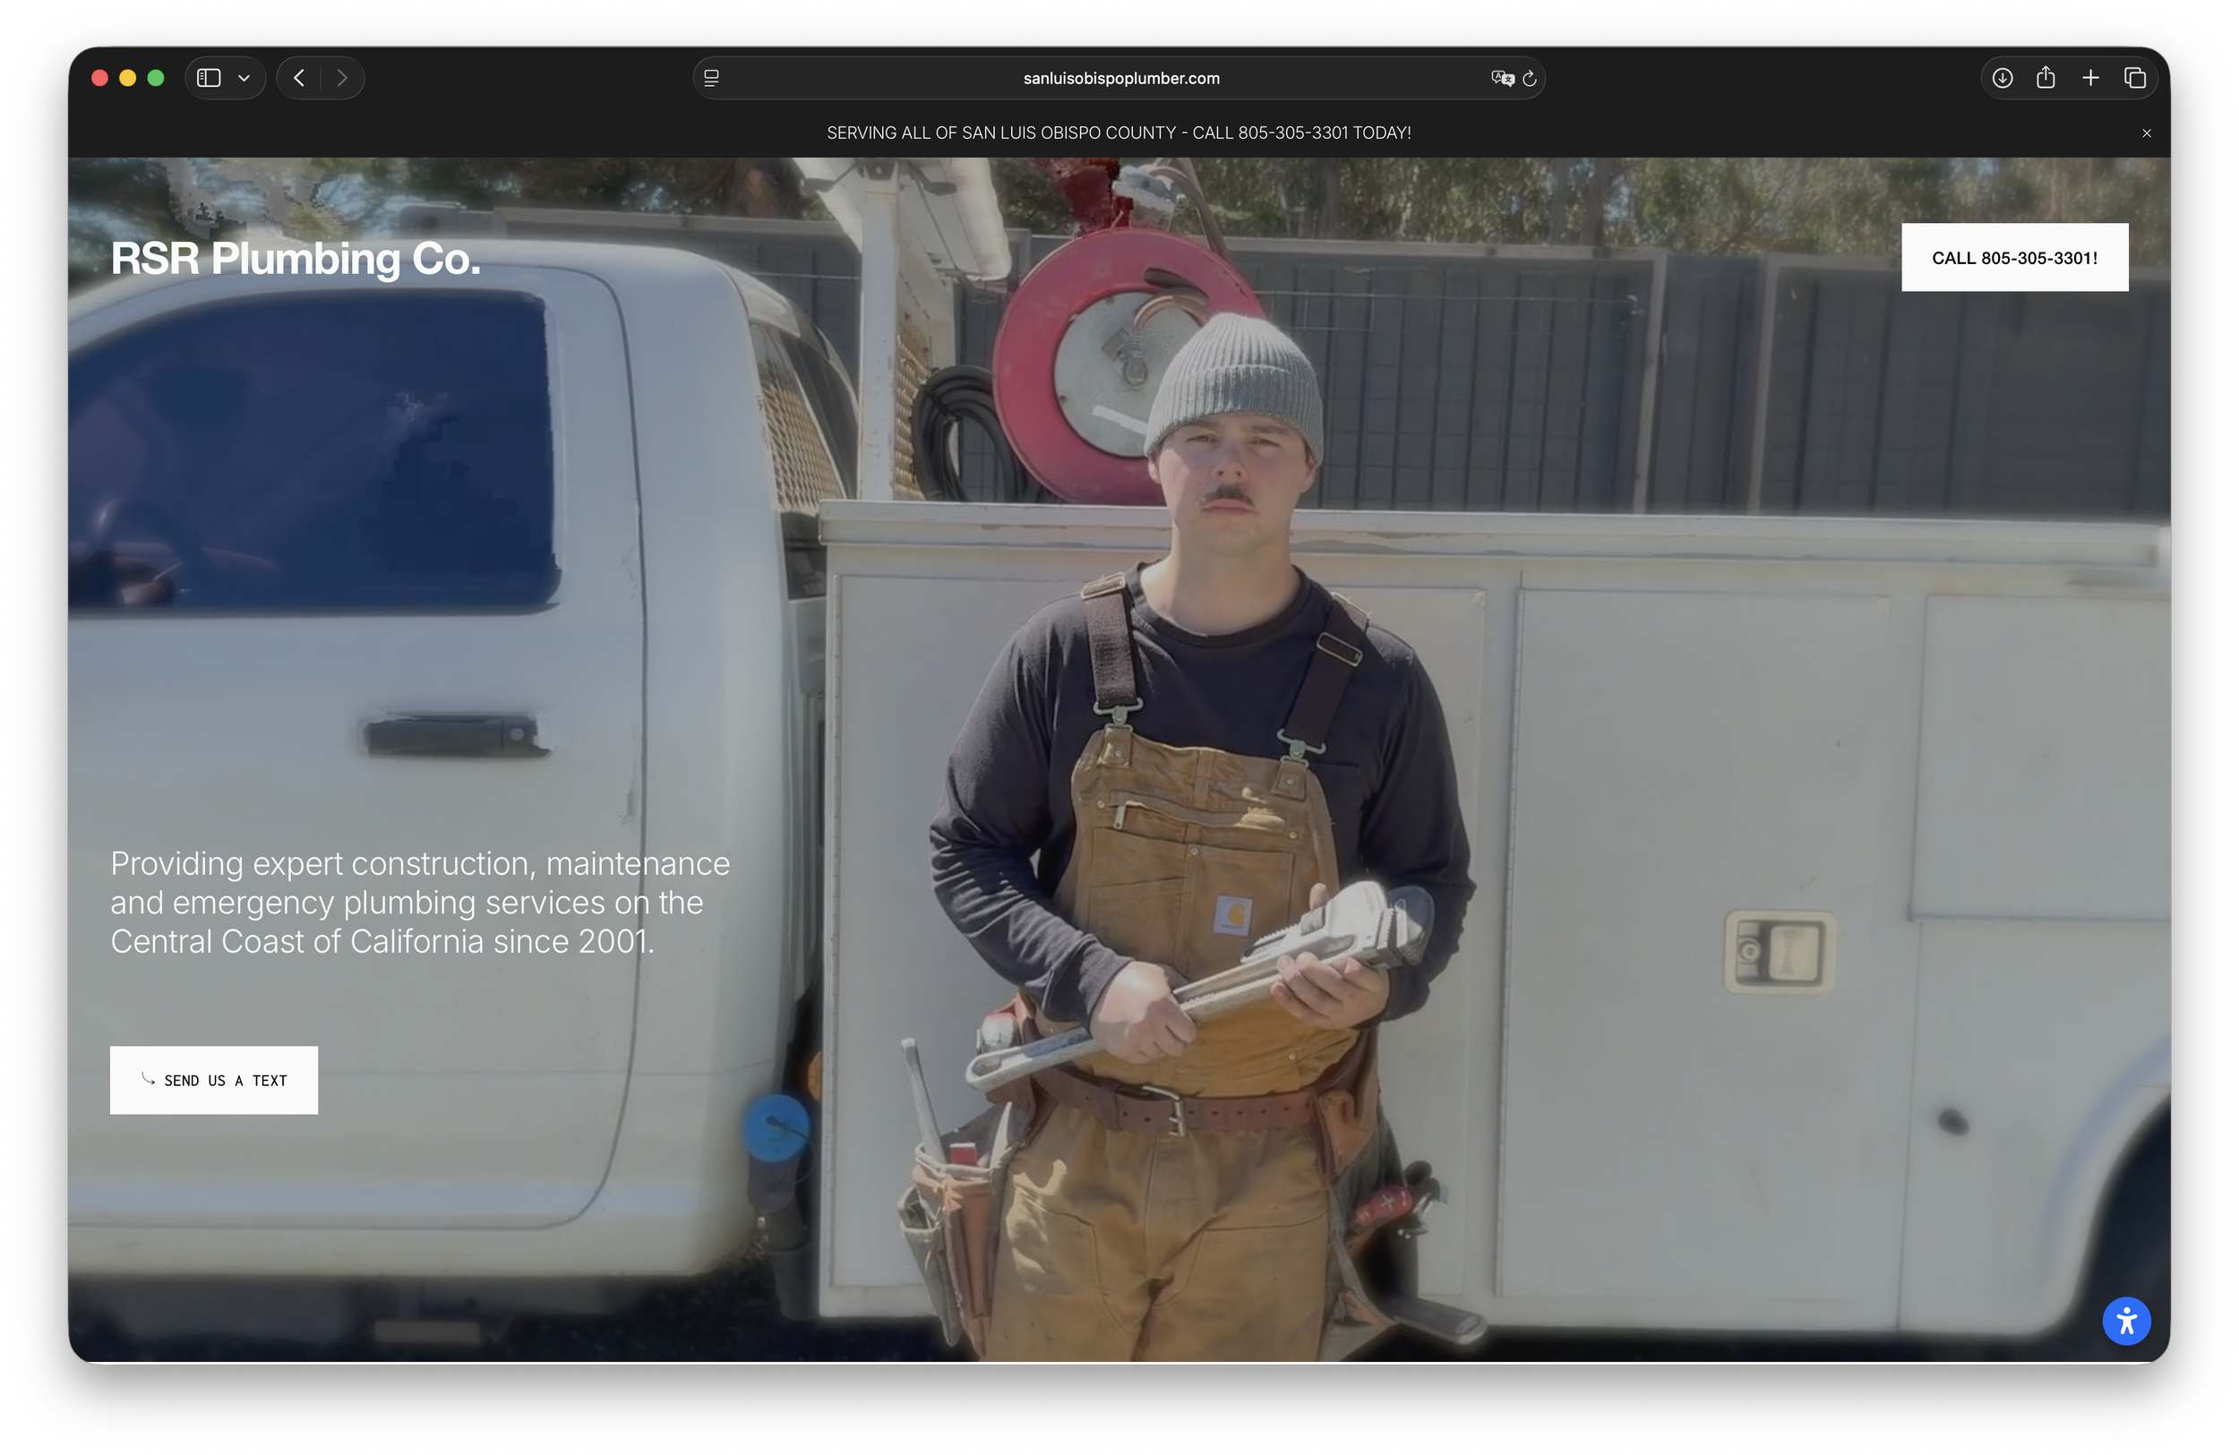Expand the sidebar options chevron dropdown

[244, 78]
